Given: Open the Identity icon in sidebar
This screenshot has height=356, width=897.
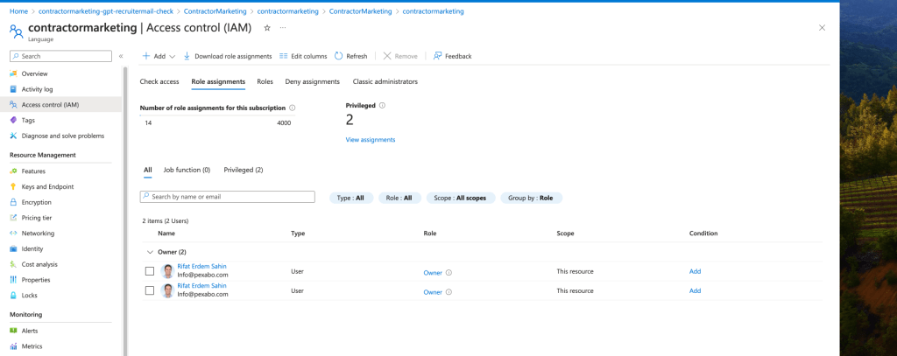Looking at the screenshot, I should click(x=13, y=248).
